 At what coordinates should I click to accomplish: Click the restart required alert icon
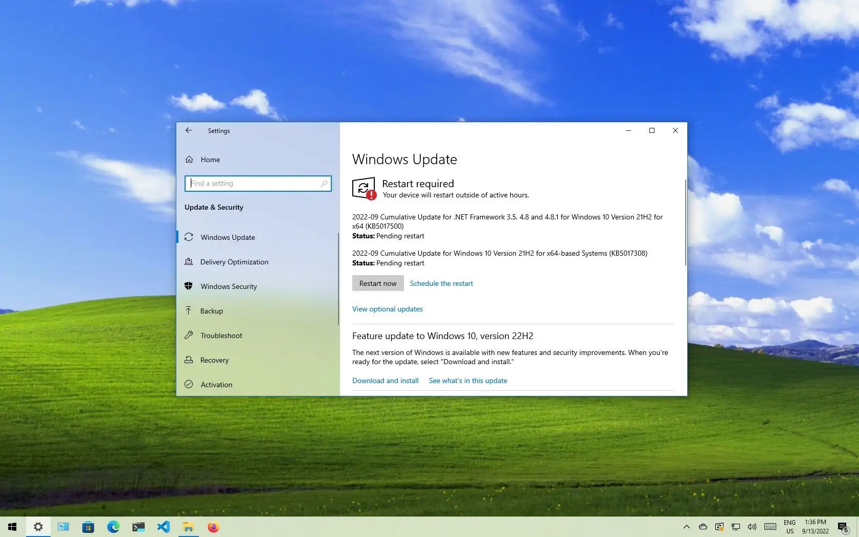pos(364,189)
